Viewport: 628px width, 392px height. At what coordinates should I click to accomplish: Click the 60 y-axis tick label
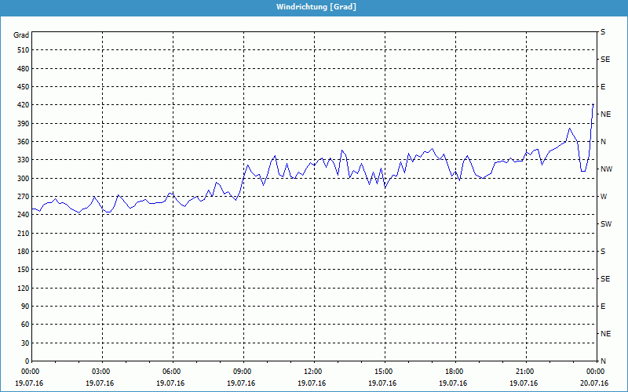24,325
